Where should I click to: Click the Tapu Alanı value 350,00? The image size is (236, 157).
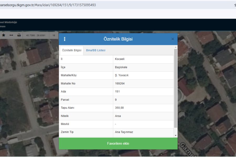pos(119,108)
